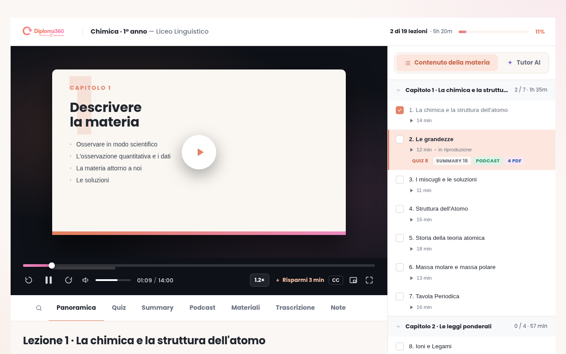Check the Struttura dell'Atomo checkbox

point(400,209)
